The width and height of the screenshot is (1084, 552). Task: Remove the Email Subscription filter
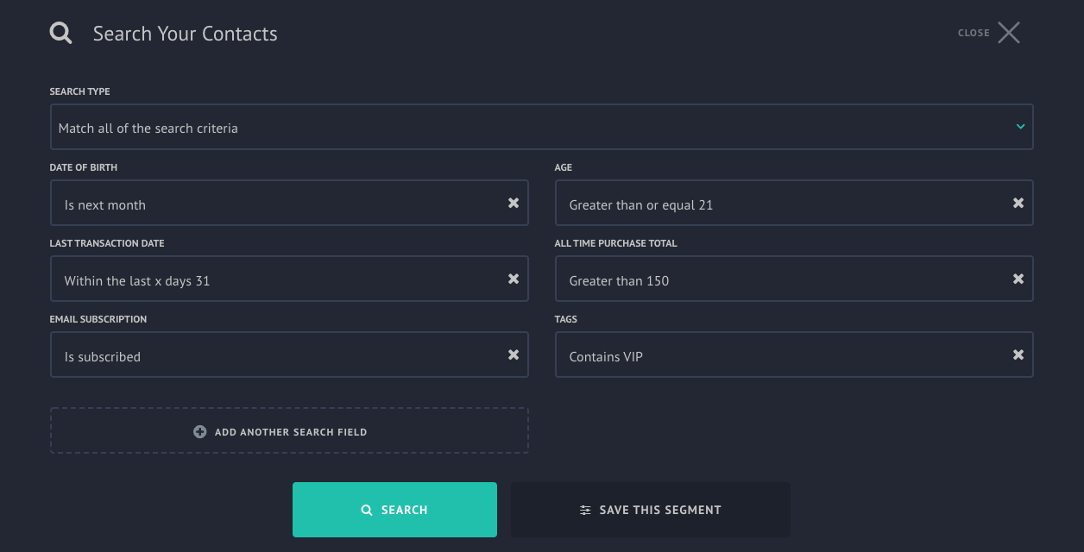[514, 355]
